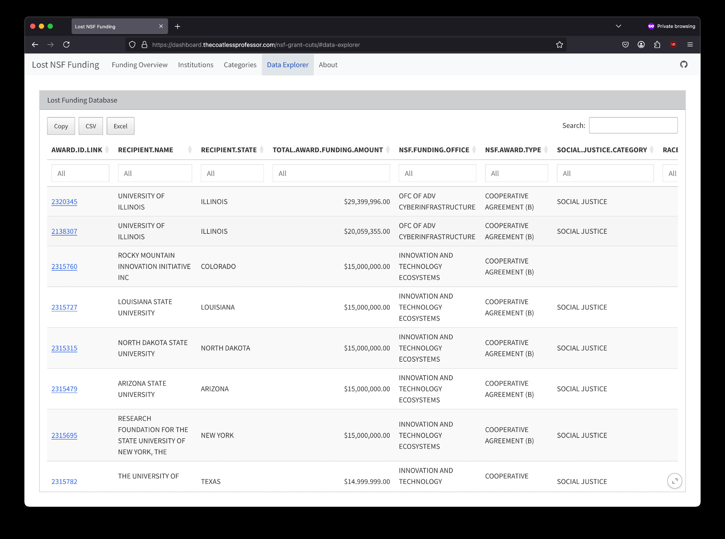This screenshot has width=725, height=539.
Task: Open award link 2315760
Action: 64,266
